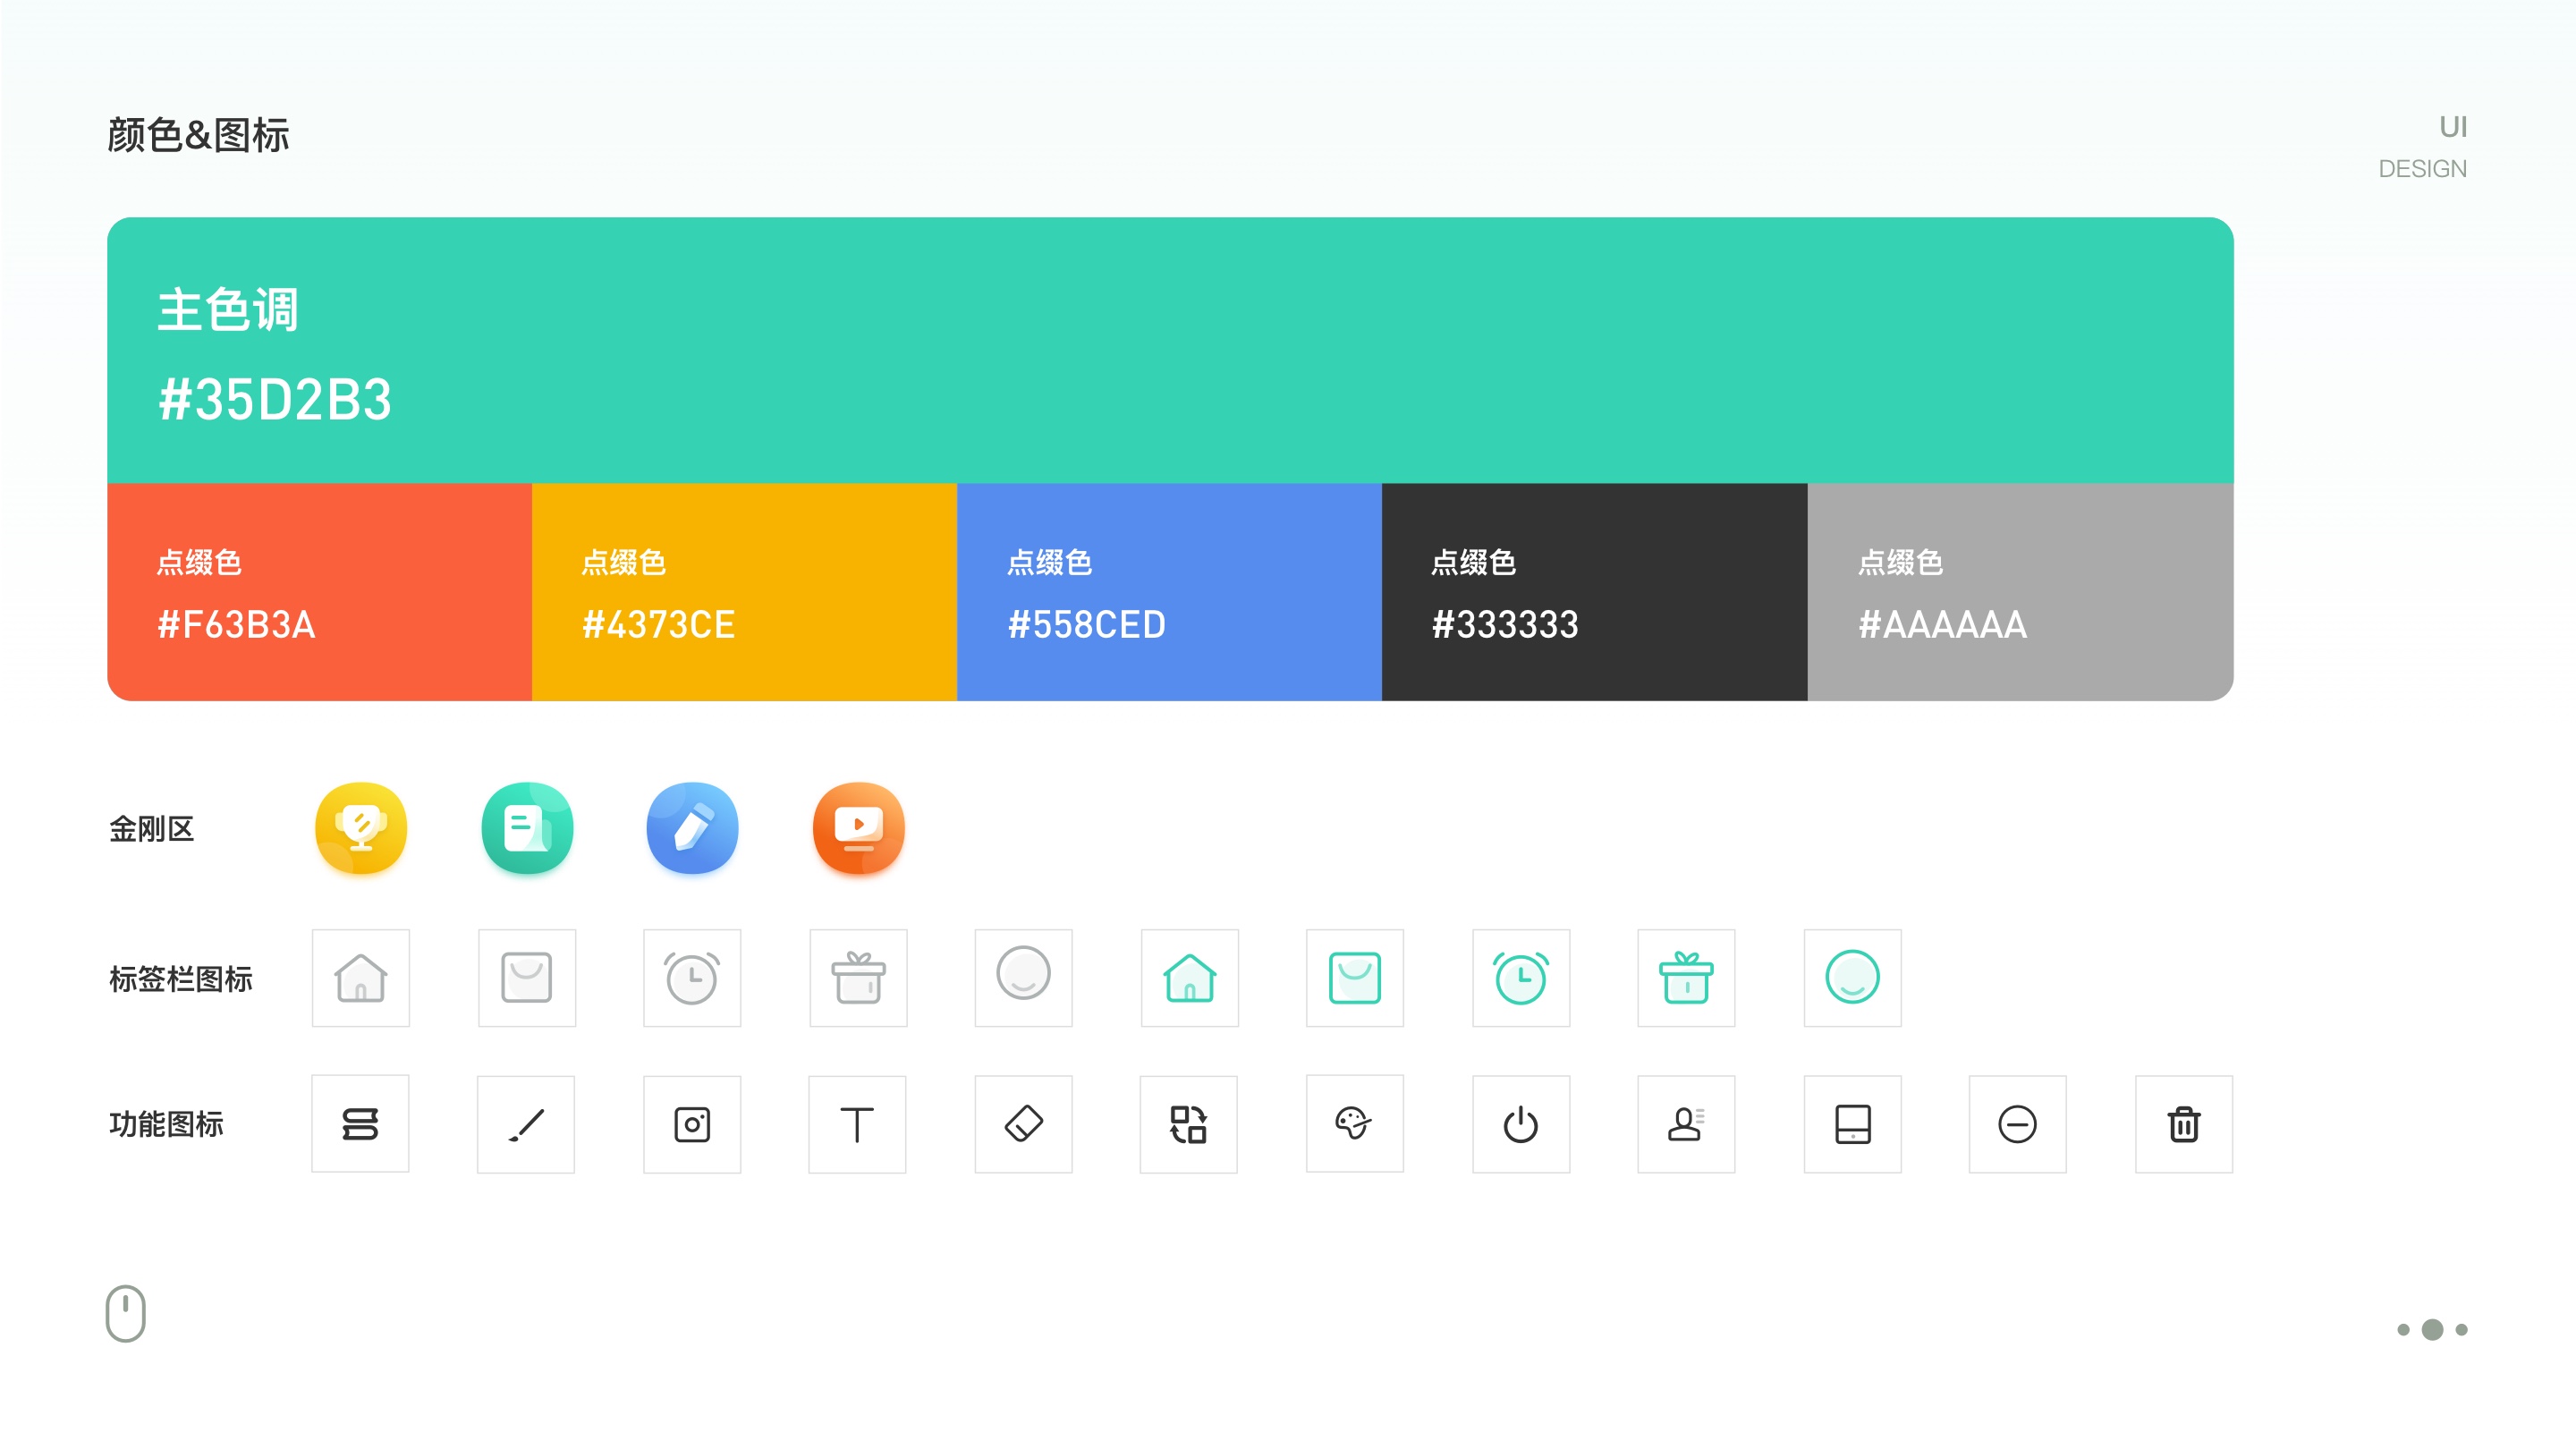
Task: Click the green gift box icon
Action: tap(1686, 977)
